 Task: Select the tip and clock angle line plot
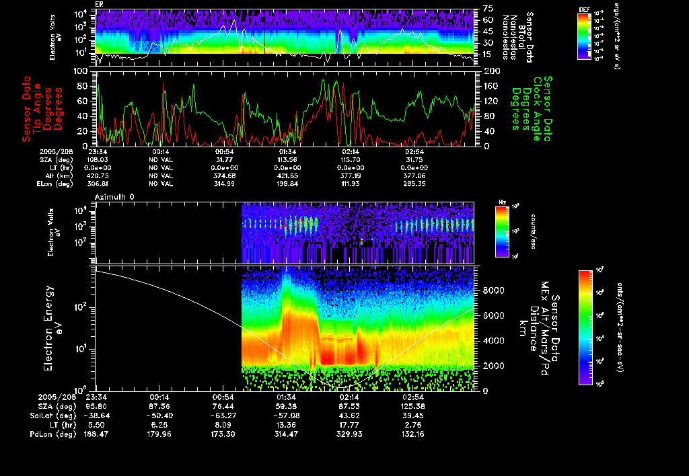pos(286,108)
